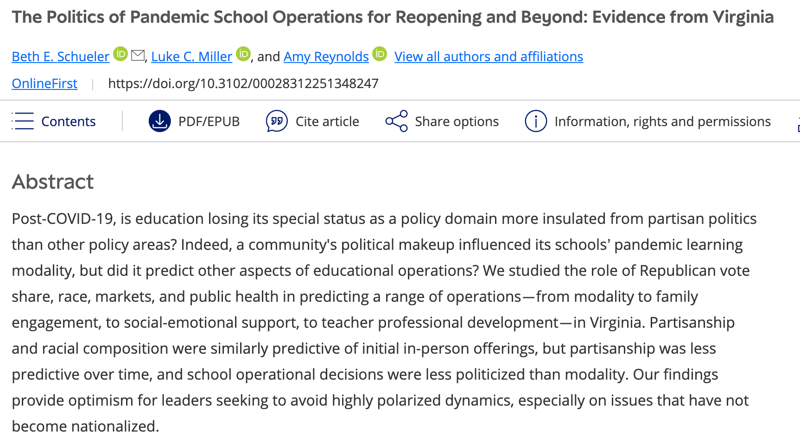Click the Contents list icon
Screen dimensions: 800x445
tap(23, 121)
